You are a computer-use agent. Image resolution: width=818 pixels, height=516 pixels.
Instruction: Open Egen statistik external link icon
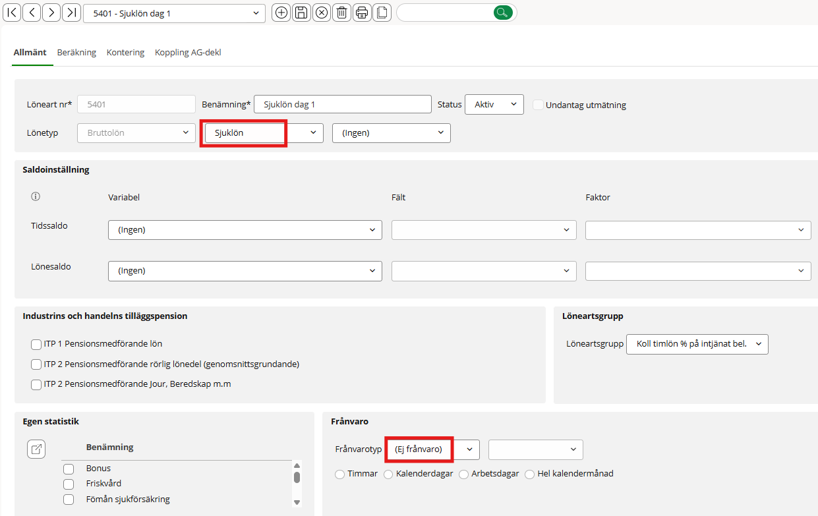click(36, 449)
